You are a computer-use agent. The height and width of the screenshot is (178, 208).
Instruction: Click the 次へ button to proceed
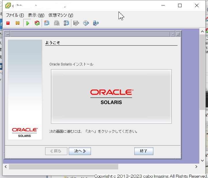click(80, 151)
